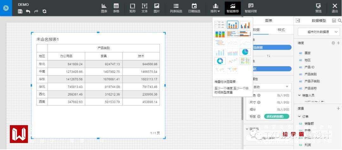Switch to the 数据 data tab

pyautogui.click(x=256, y=30)
